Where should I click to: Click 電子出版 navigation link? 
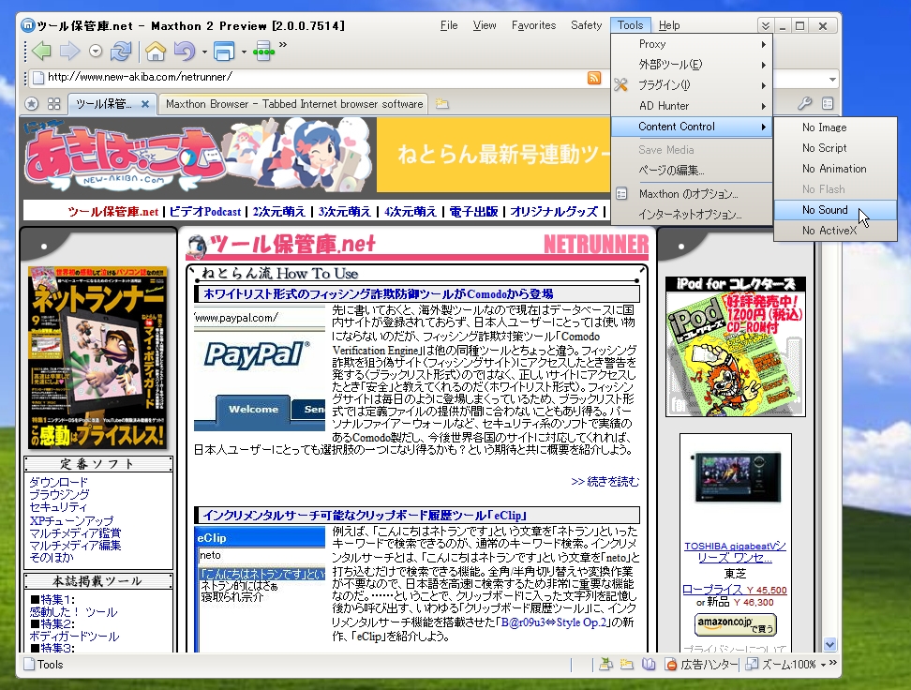click(x=473, y=212)
